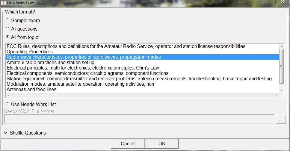Toggle the Shuffle Questions checkbox
The width and height of the screenshot is (290, 151).
pos(6,132)
